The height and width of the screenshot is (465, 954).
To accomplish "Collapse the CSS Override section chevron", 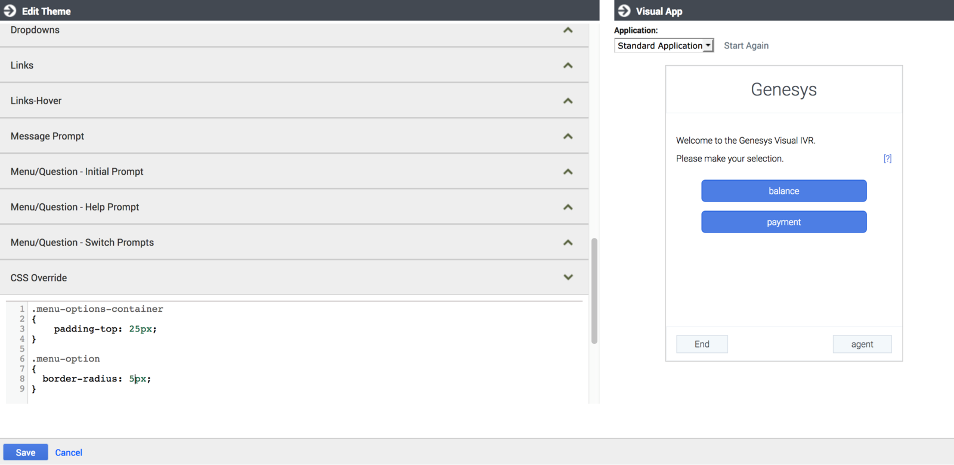I will click(568, 277).
